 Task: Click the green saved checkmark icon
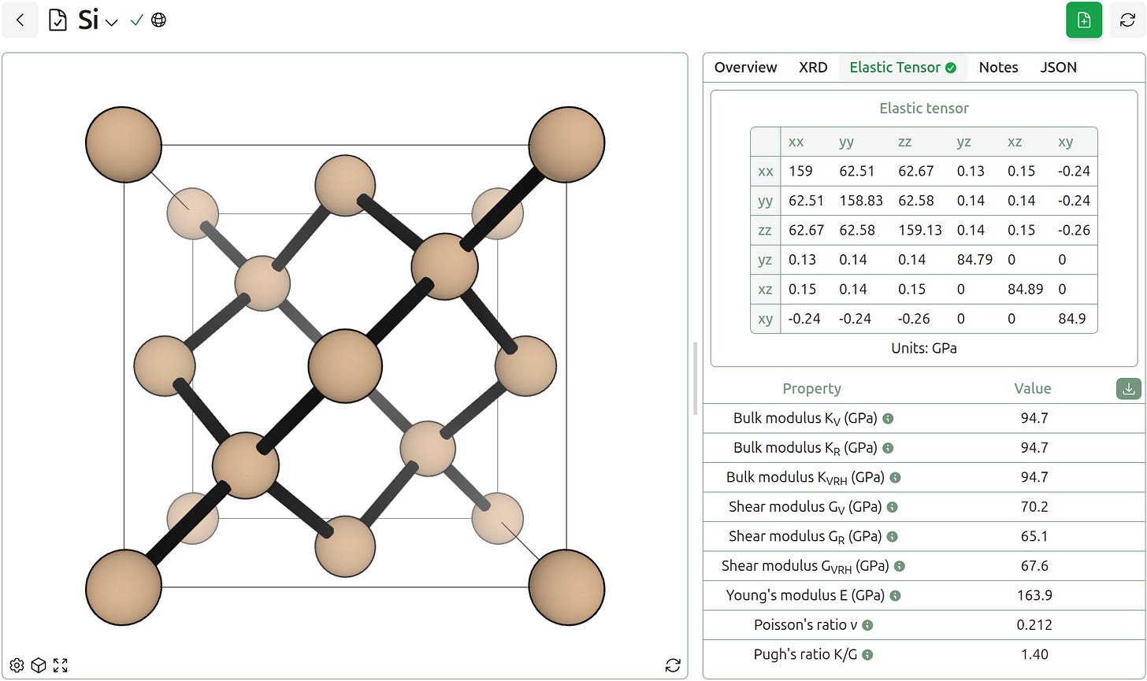136,20
